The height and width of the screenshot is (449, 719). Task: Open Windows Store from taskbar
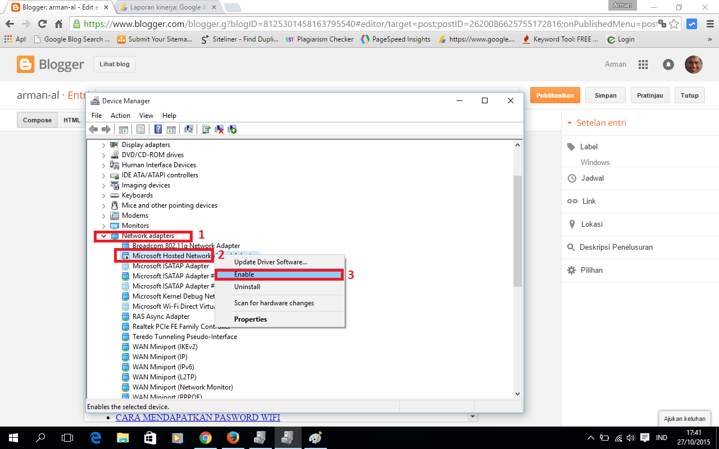coord(150,437)
